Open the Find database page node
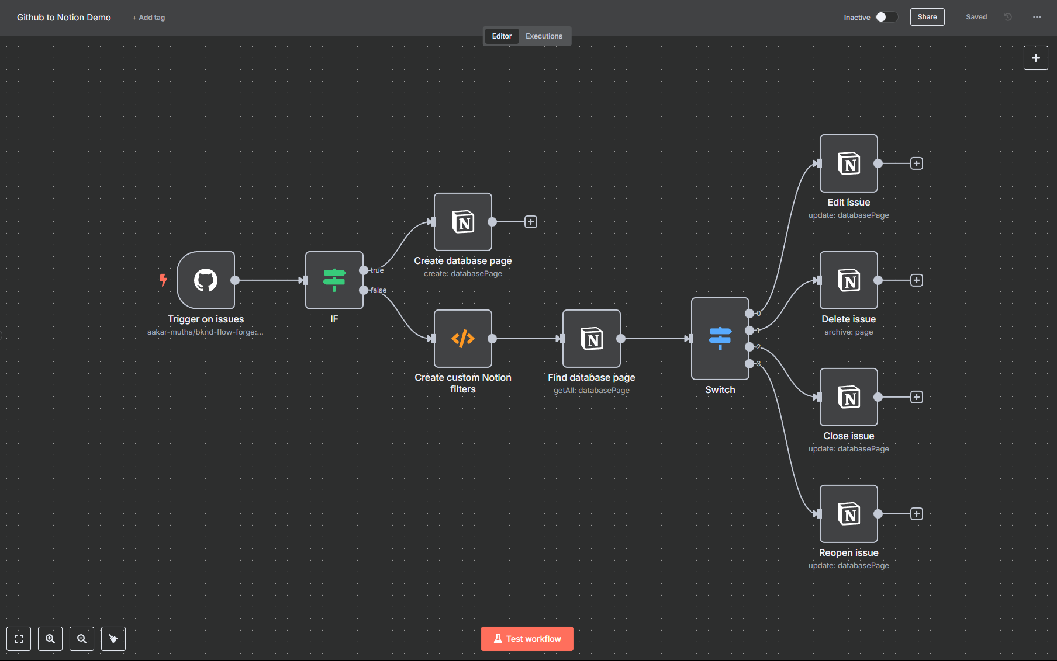Image resolution: width=1057 pixels, height=661 pixels. point(591,339)
